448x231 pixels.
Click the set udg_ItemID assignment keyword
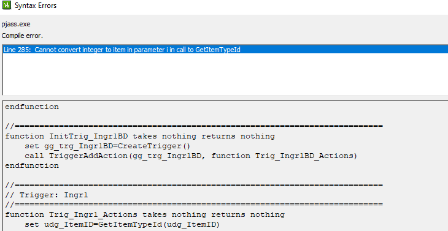coord(32,224)
